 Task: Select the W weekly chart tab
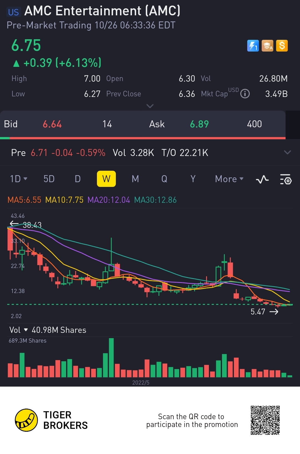[x=106, y=179]
